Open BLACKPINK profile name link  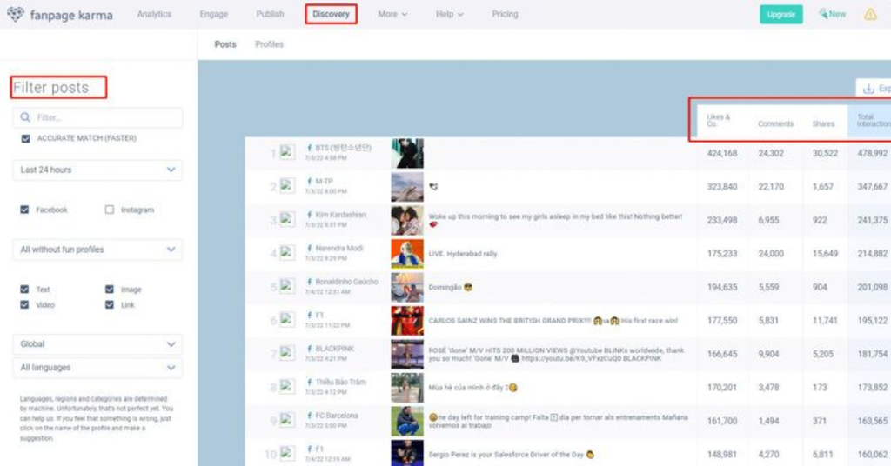click(x=335, y=349)
